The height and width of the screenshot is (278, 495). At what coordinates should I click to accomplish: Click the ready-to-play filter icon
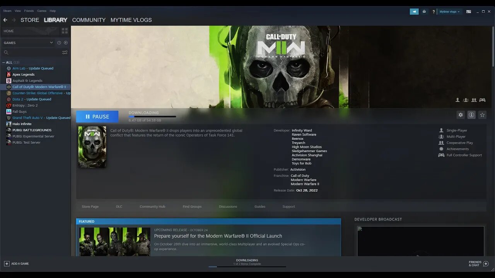[x=66, y=43]
